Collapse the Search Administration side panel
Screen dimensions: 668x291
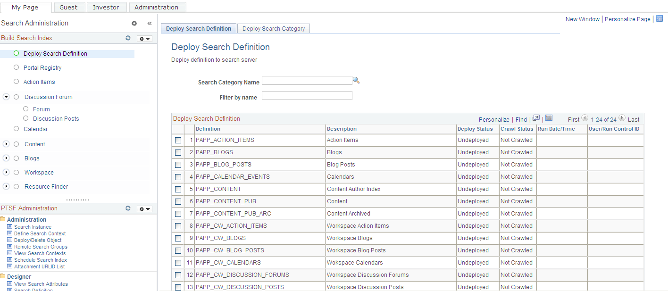click(150, 23)
